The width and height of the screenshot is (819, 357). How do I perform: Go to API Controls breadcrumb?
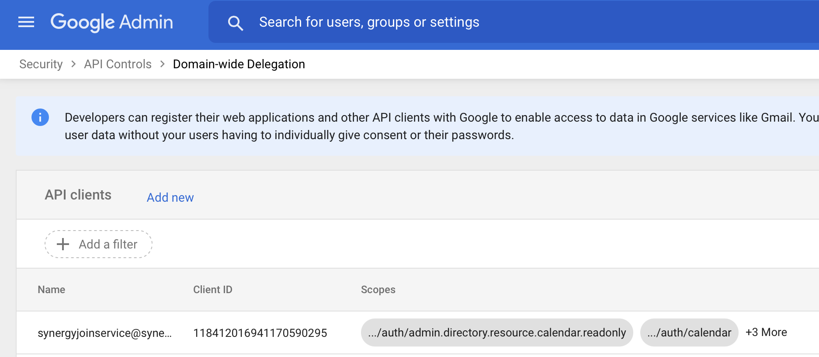[118, 64]
